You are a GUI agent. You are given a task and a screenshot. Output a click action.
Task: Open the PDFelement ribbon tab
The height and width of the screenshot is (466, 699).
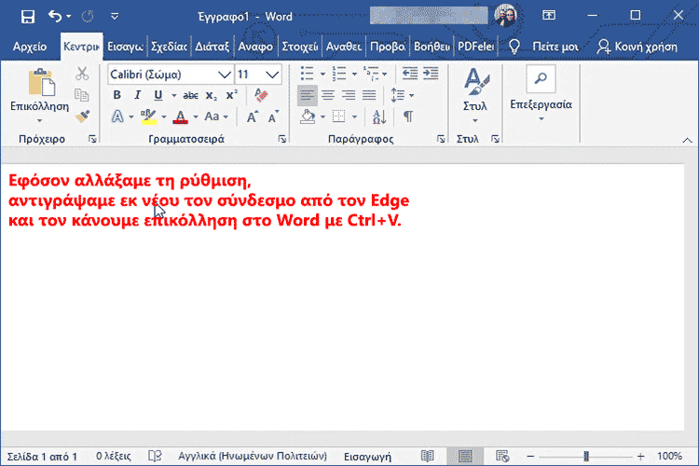point(475,47)
